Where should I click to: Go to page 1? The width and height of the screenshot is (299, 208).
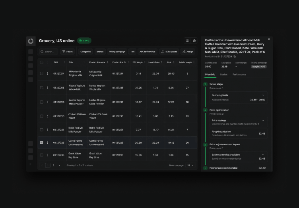click(x=48, y=166)
